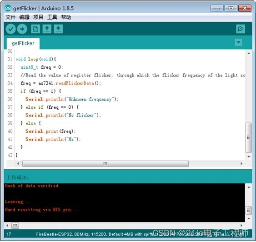This screenshot has width=256, height=242.
Task: Click '} else if (freq == 0) {' line
Action: coord(50,107)
